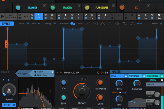Screen dimensions: 164x109
Task: Click the Random dice icon
Action: [73, 23]
